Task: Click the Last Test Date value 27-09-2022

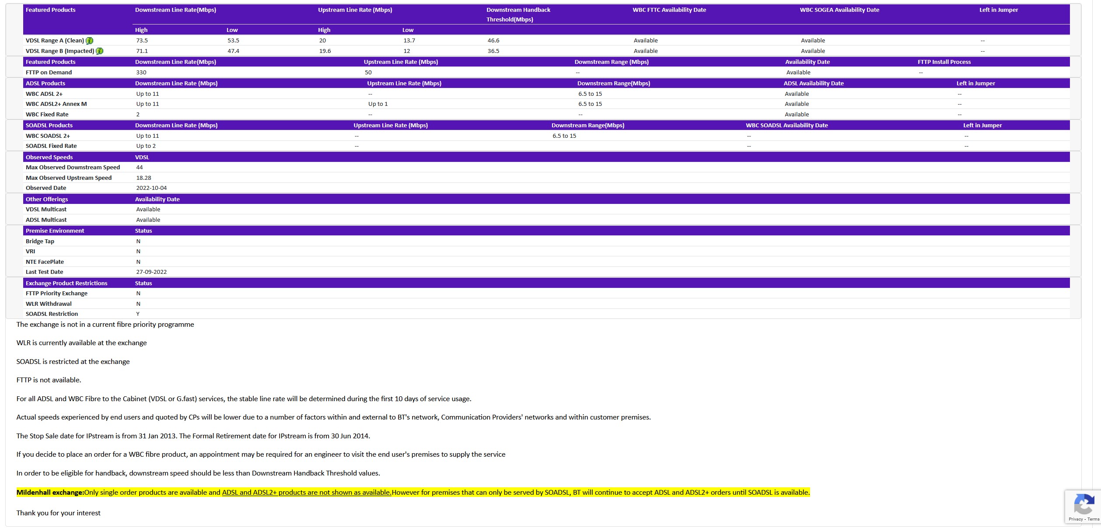Action: point(151,272)
